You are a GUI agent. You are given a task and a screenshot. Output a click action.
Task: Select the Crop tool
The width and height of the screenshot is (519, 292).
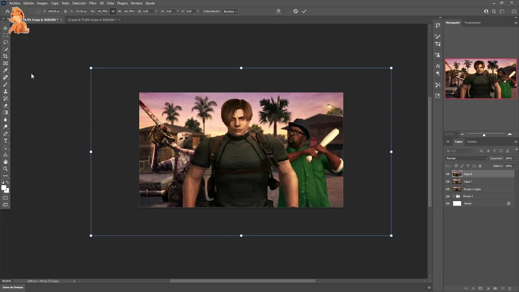coord(6,56)
